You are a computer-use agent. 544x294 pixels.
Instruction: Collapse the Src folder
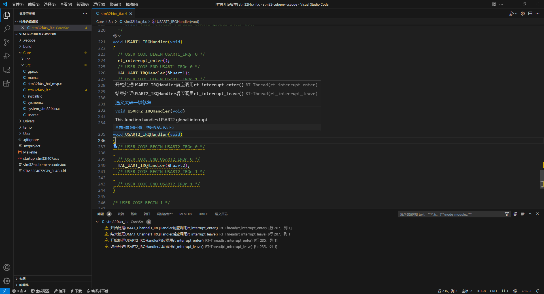coord(28,65)
